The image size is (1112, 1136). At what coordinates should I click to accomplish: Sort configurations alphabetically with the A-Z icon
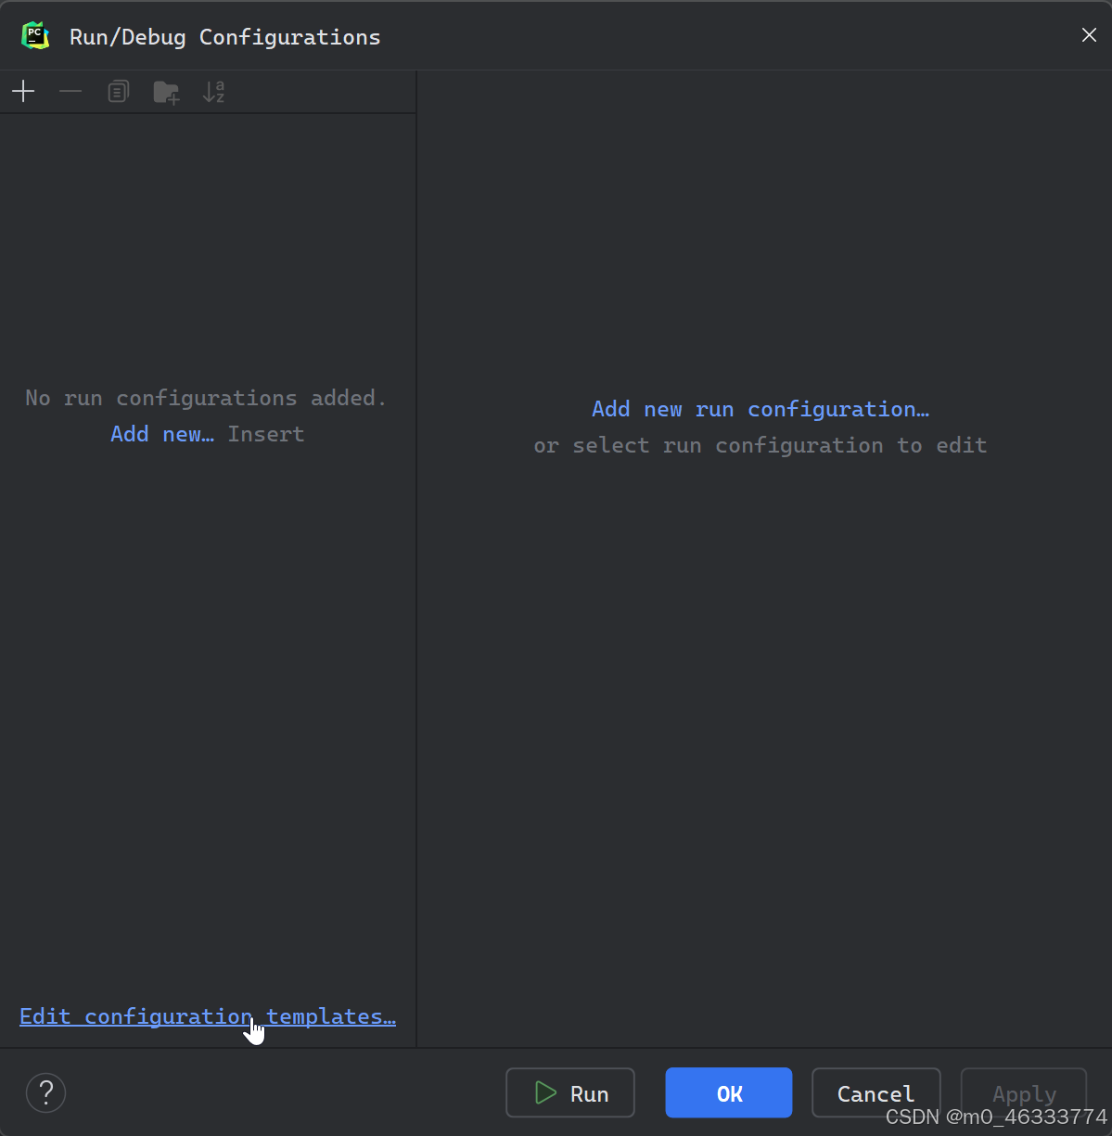point(213,91)
